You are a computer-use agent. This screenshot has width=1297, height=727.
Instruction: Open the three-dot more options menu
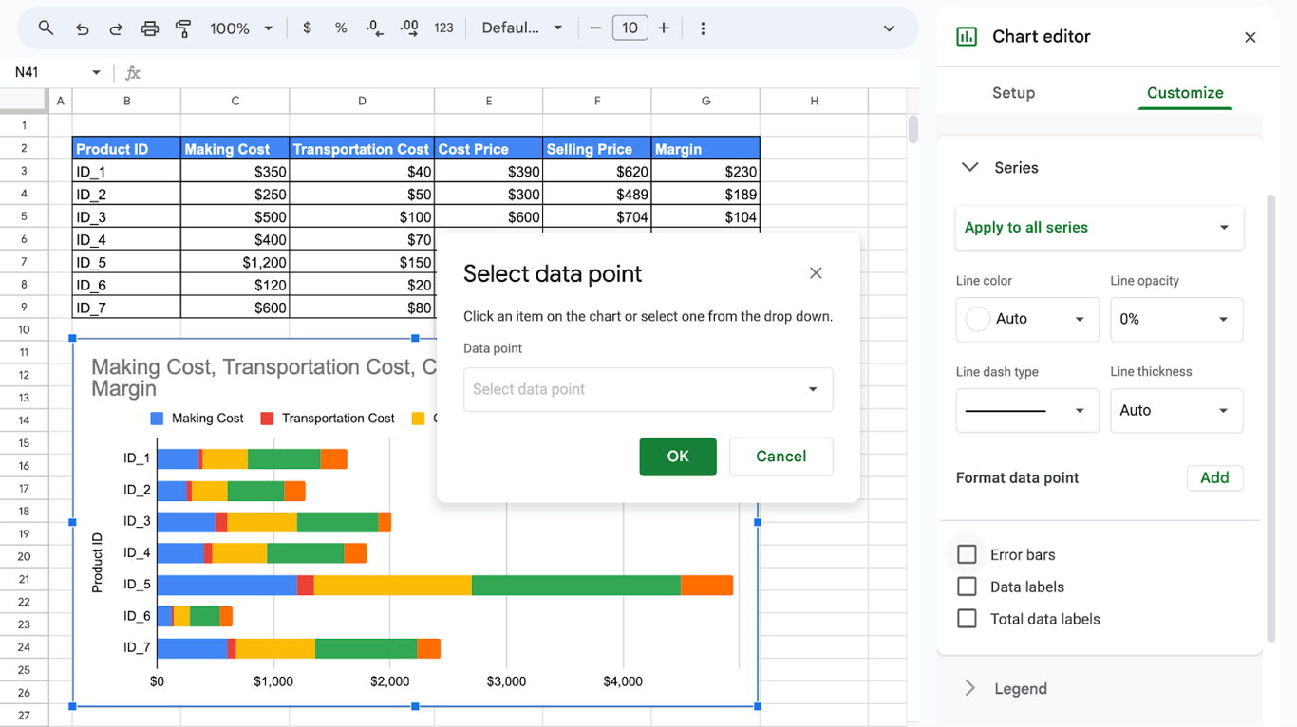pyautogui.click(x=703, y=28)
